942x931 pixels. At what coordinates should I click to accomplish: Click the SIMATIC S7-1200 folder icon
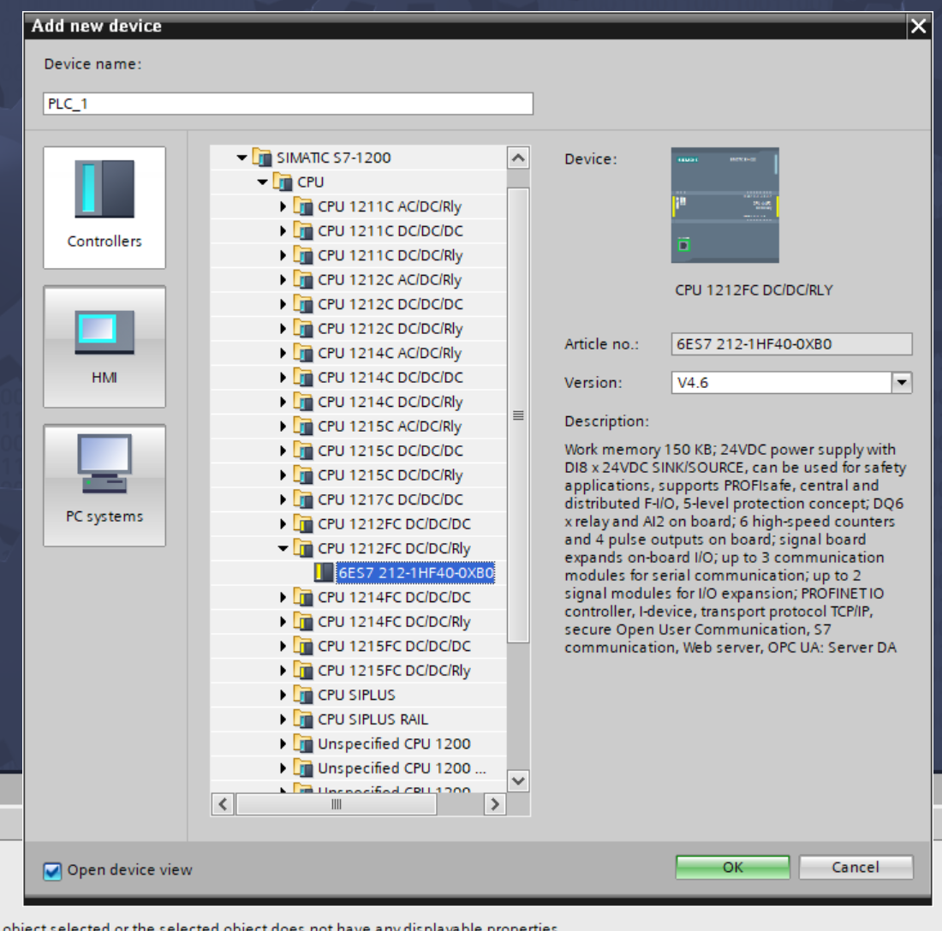262,158
